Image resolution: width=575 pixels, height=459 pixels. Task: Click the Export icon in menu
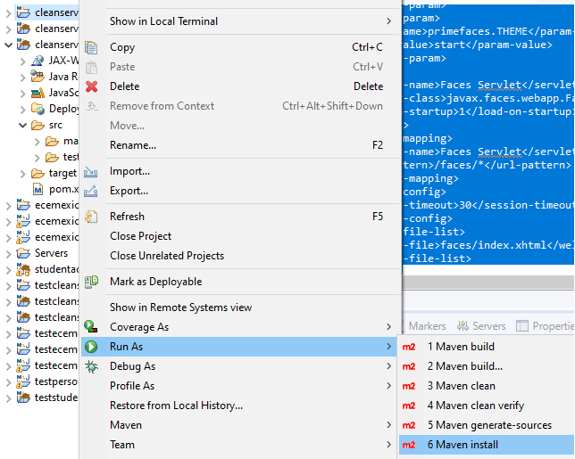coord(91,191)
